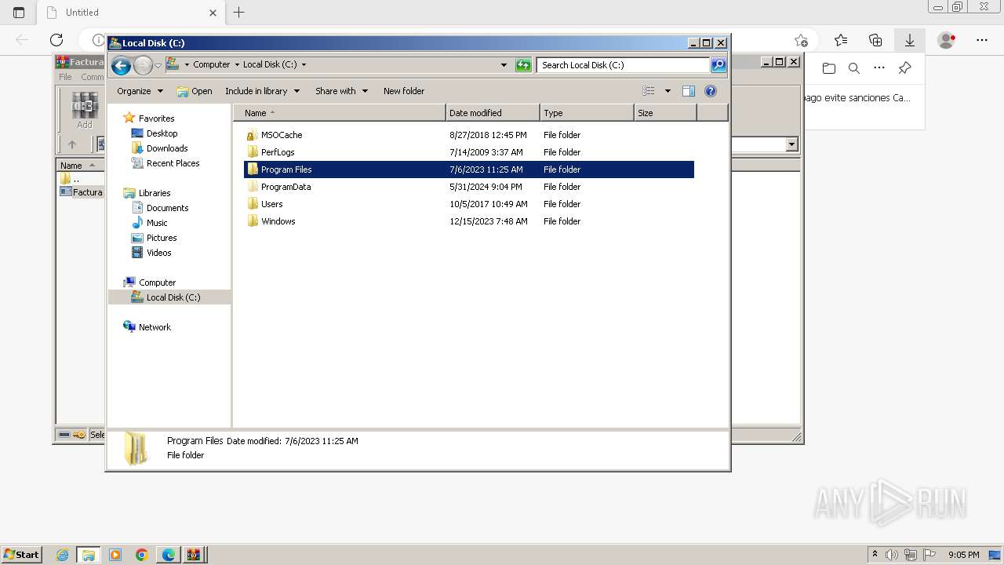Go to Desktop in Favorites
Viewport: 1004px width, 565px height.
[162, 133]
